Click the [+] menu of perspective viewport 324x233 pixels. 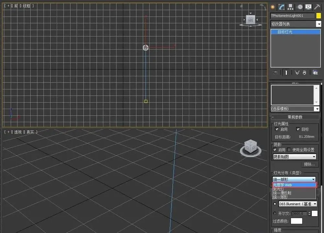(x=8, y=132)
